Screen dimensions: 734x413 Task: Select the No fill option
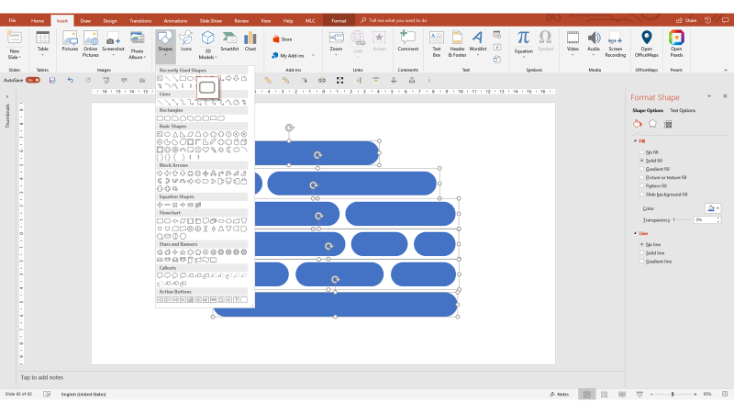click(x=649, y=152)
